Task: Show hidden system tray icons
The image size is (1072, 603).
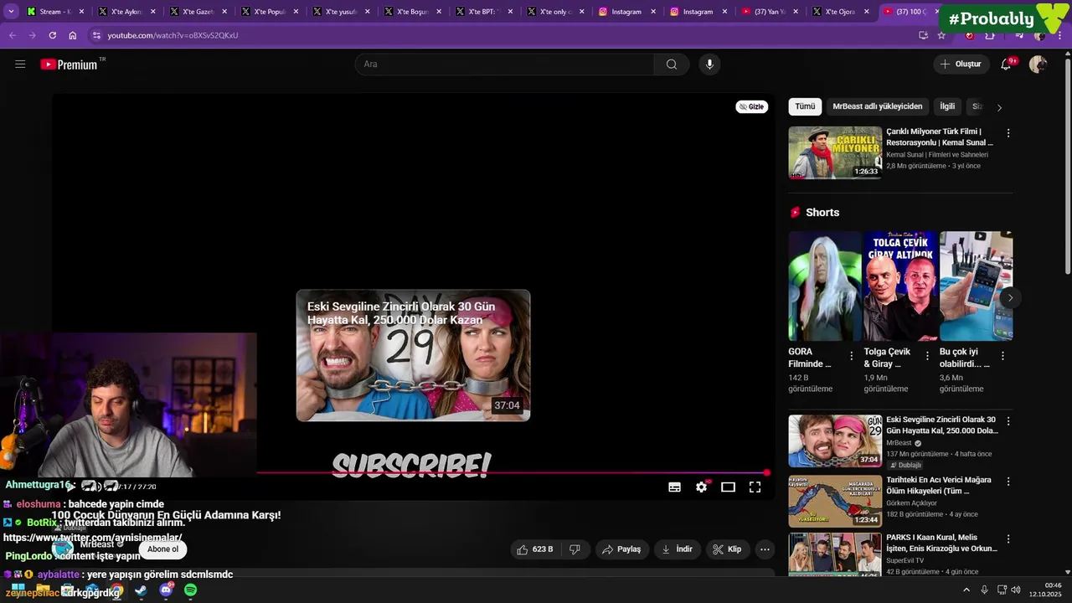Action: 966,590
